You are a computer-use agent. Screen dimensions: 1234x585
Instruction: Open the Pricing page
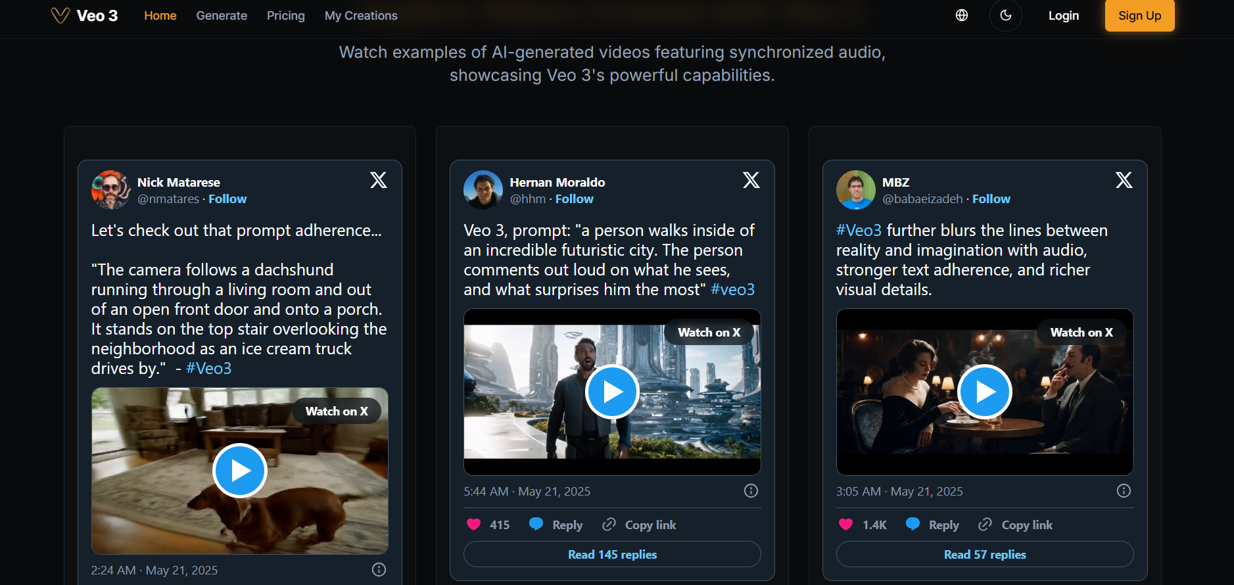point(286,15)
